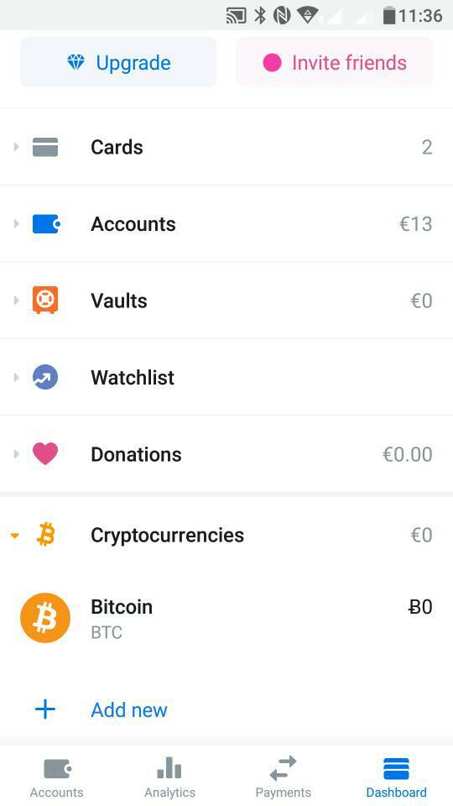Tap the Upgrade button
The height and width of the screenshot is (806, 453).
point(118,62)
